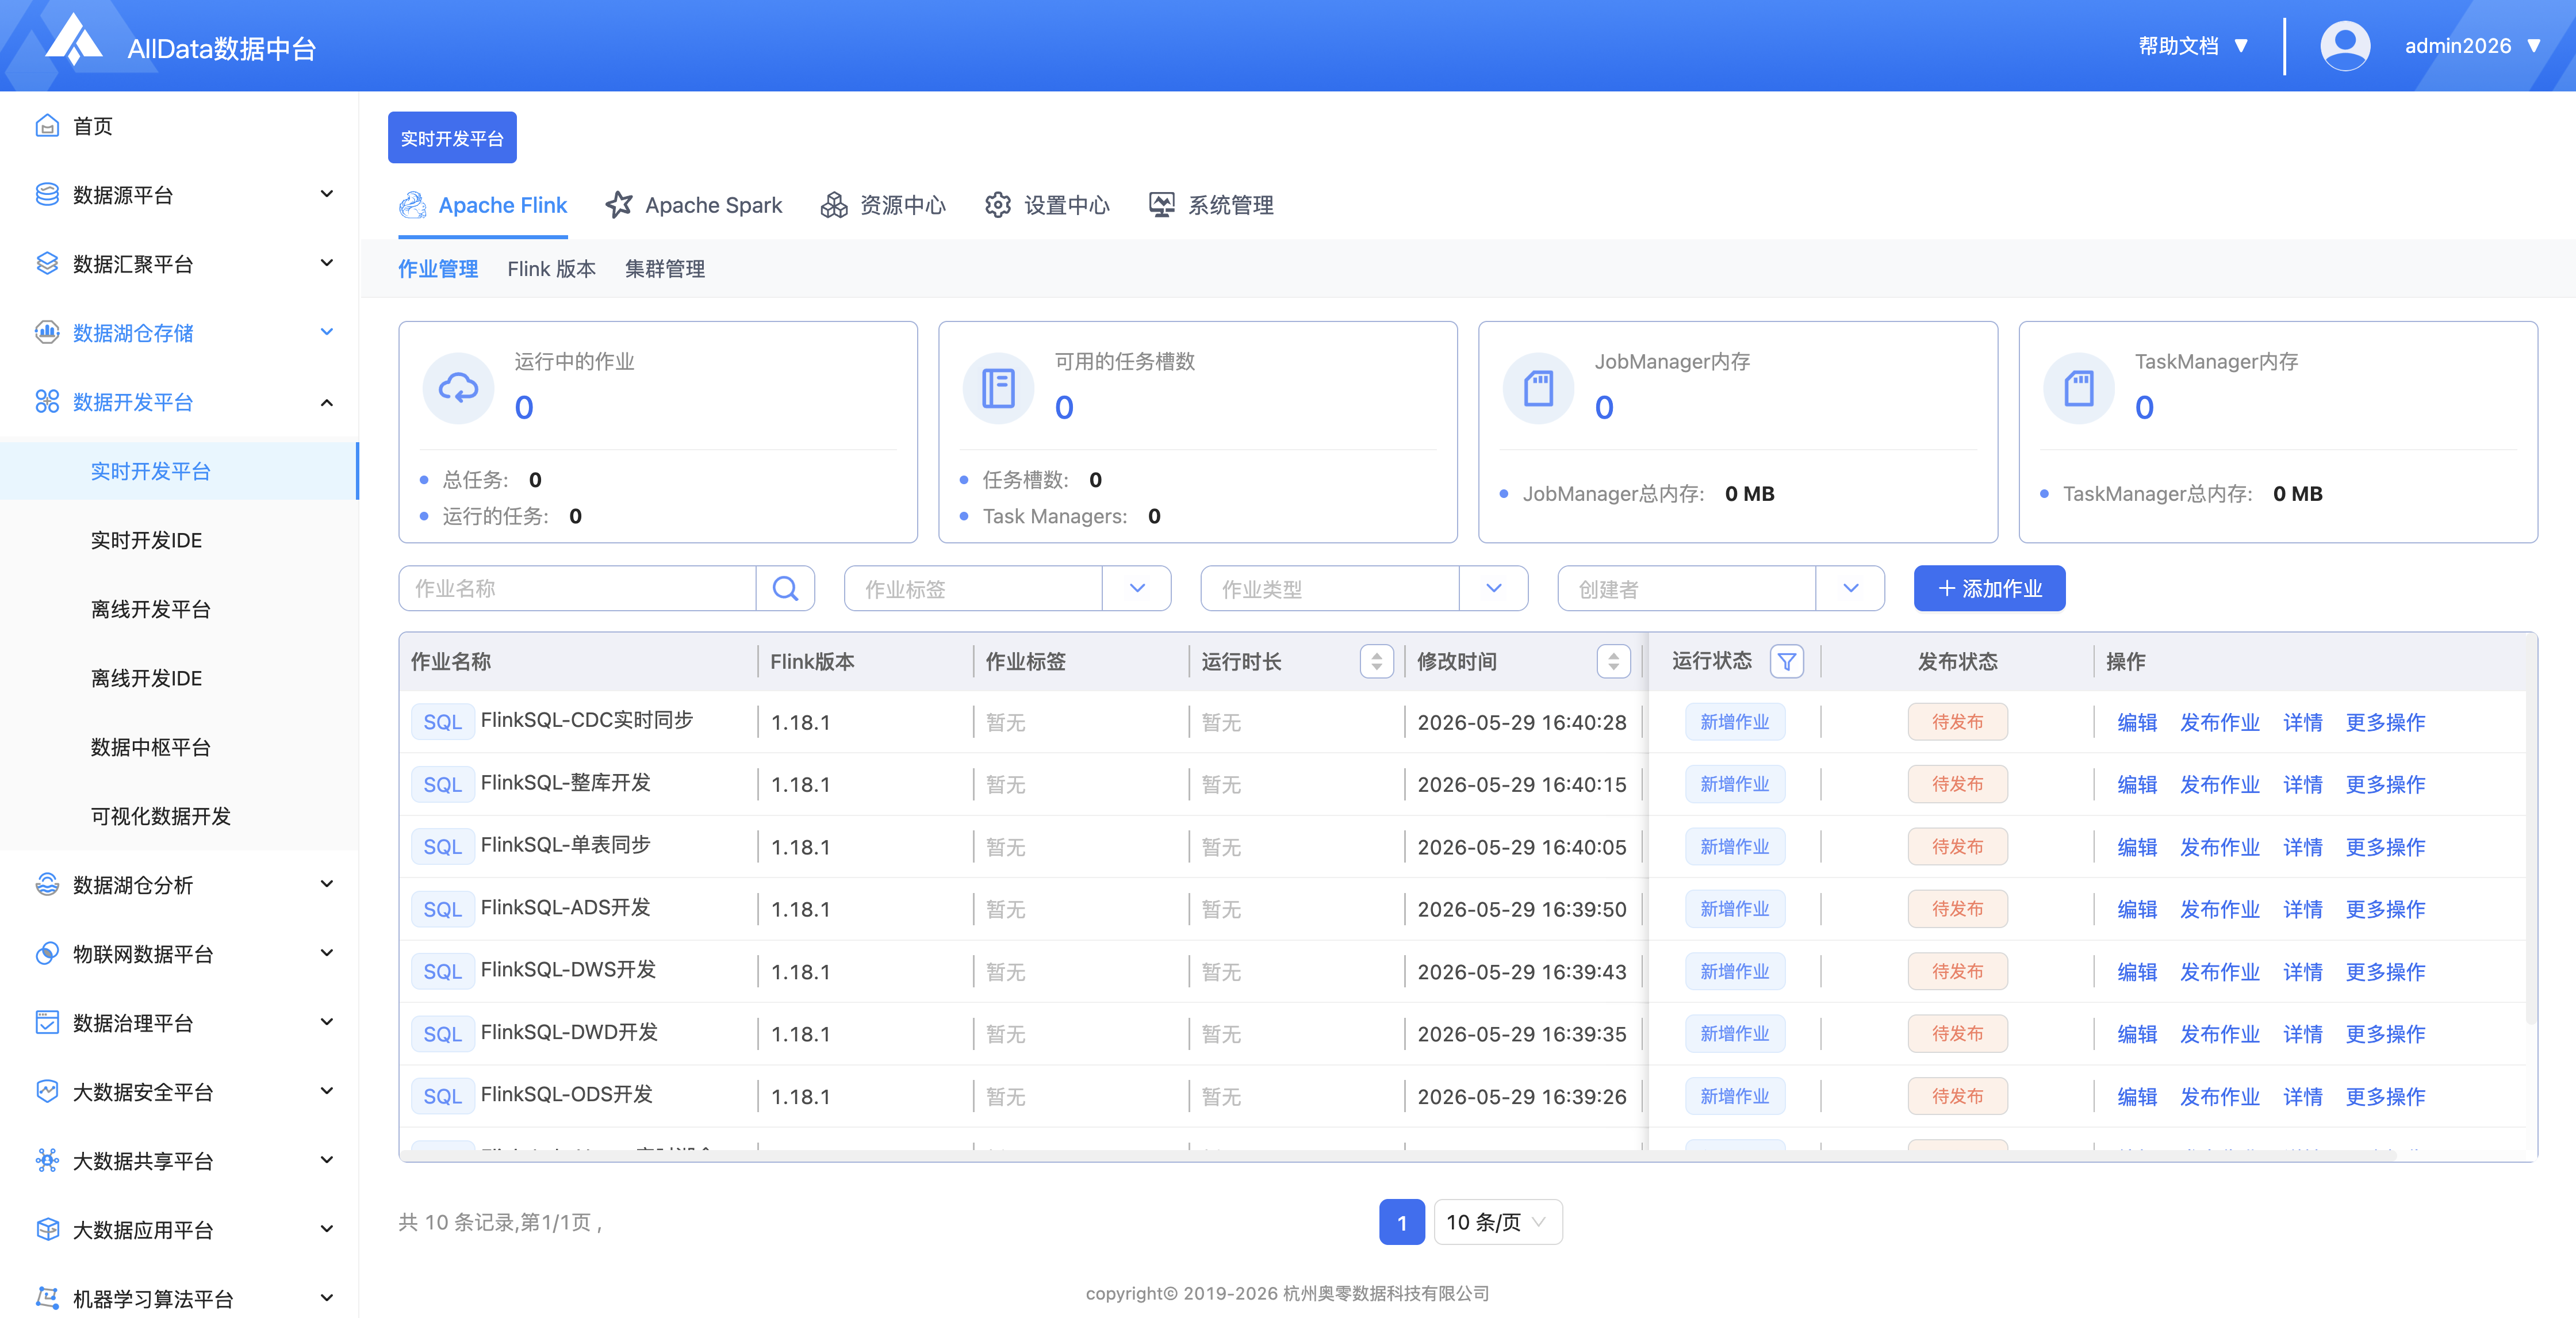Click the 物联网数据平台 icon
2576x1318 pixels.
pyautogui.click(x=47, y=954)
